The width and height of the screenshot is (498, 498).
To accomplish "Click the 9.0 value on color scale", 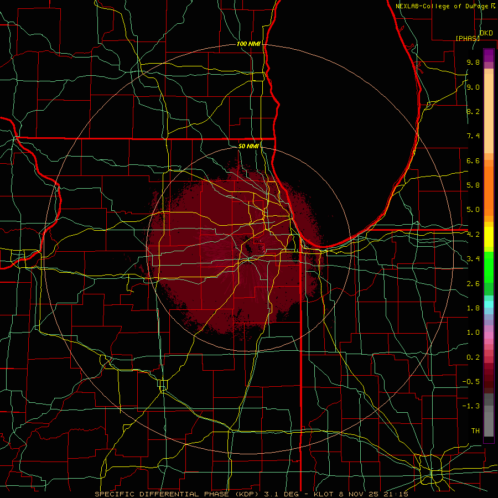I will (473, 87).
